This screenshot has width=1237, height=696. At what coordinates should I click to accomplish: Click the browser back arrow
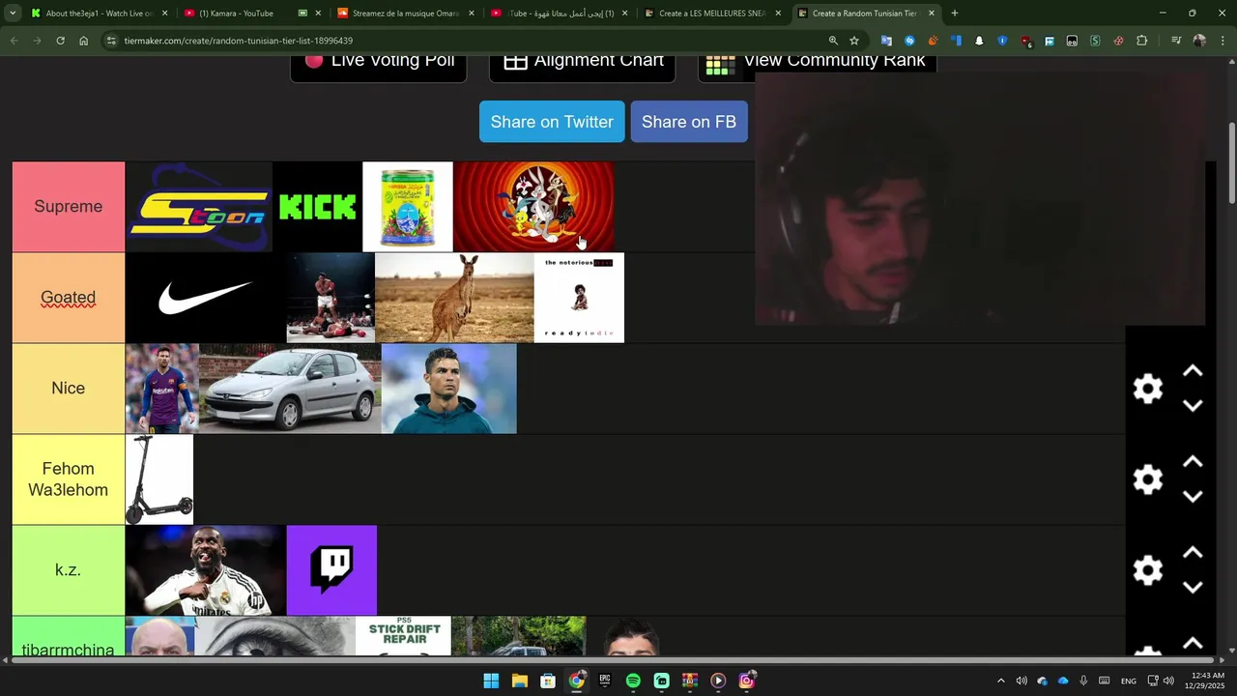tap(14, 41)
